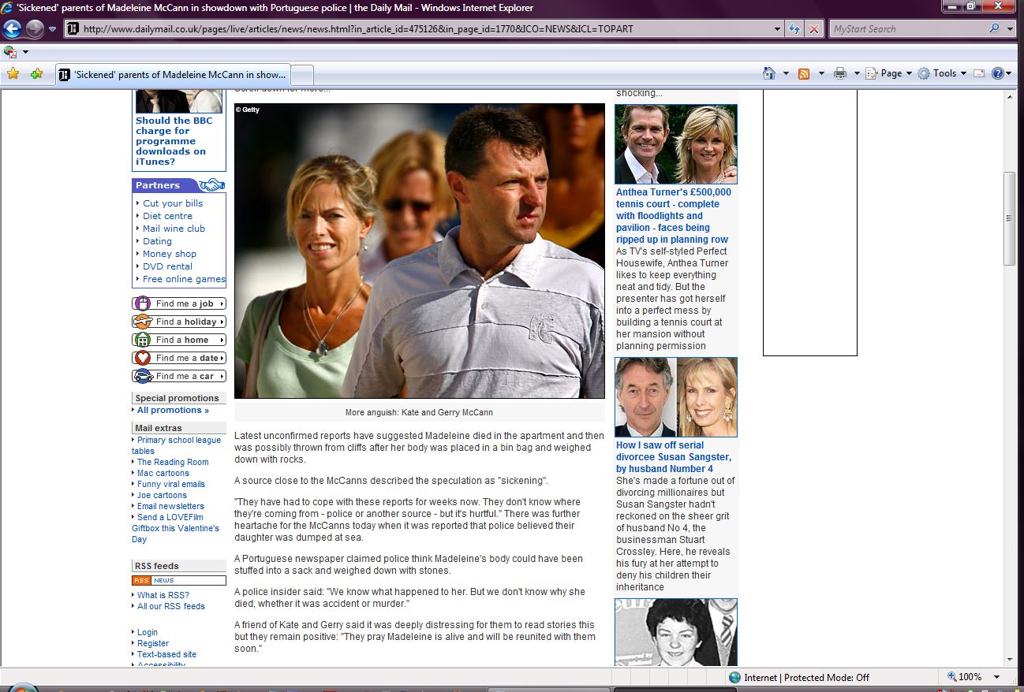
Task: Click the browser Back arrow button
Action: [x=13, y=29]
